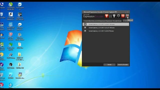Screen dimensions: 160x90
Task: Select the Computer desktop icon
Action: tap(2, 5)
